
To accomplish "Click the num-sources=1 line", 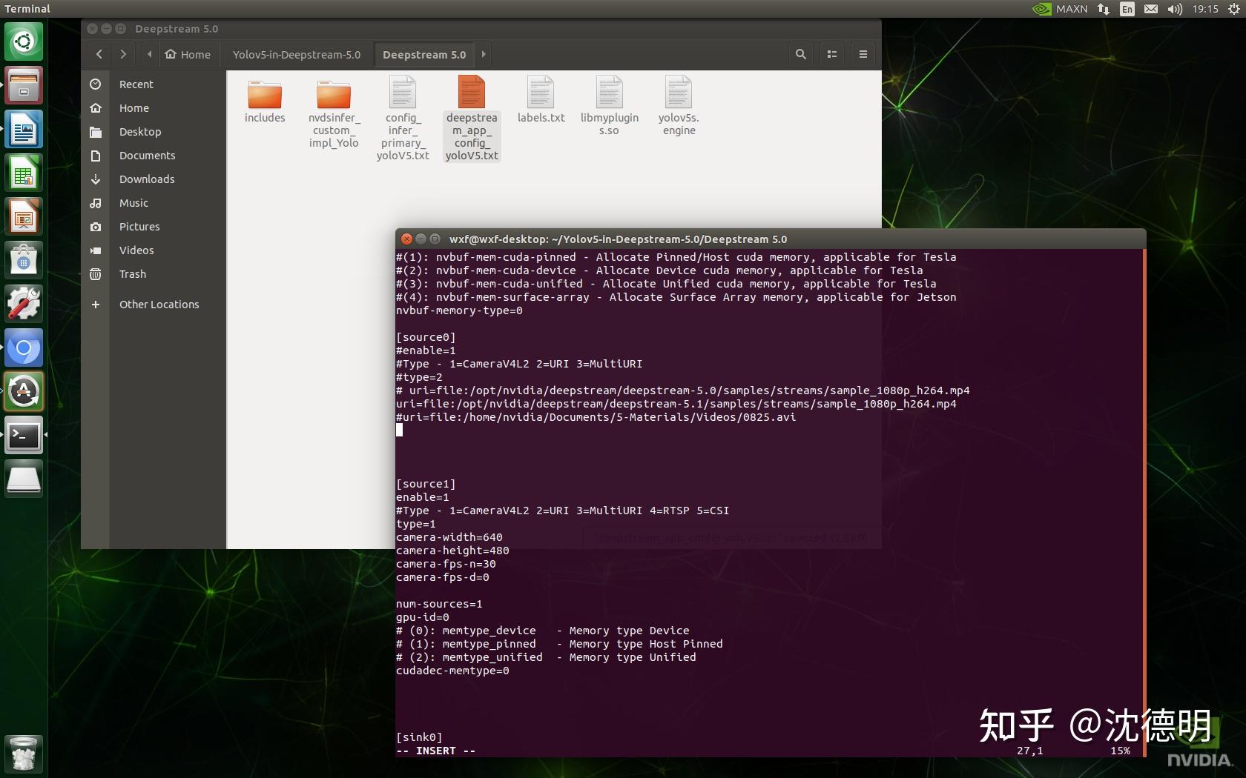I will (x=439, y=604).
